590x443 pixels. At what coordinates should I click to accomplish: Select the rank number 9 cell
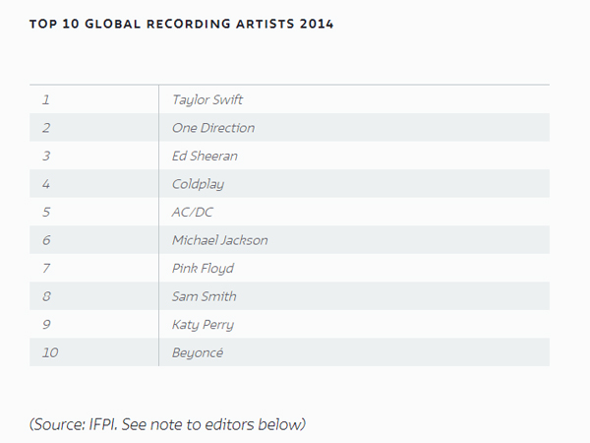(x=46, y=324)
